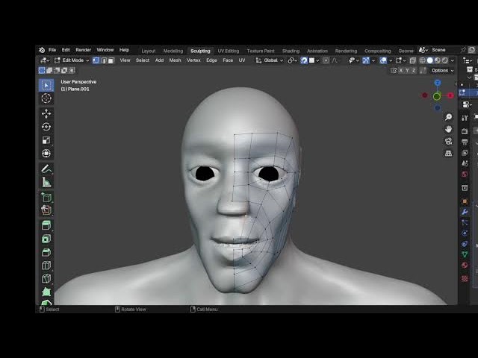Open the Output properties tab

point(465,142)
